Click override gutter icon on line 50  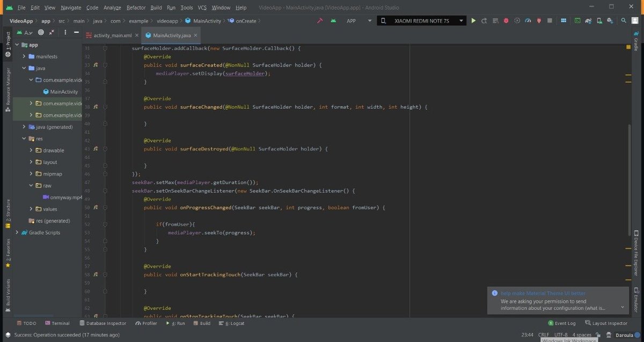coord(96,207)
